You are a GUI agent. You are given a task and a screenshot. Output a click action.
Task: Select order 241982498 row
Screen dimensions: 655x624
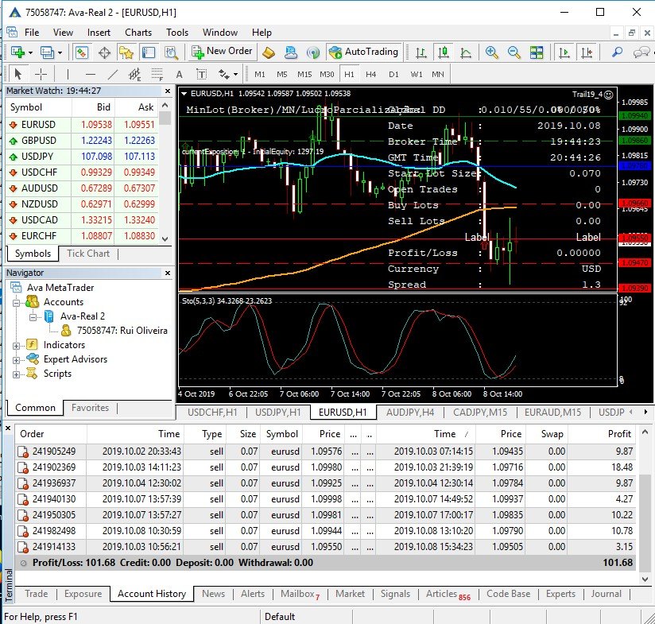pyautogui.click(x=325, y=531)
